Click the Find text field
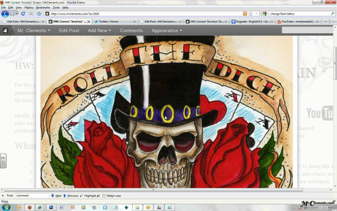 pos(32,195)
